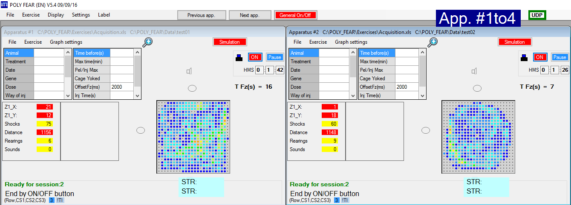Click the magnifier zoom icon in Apparatus #1
This screenshot has height=205, width=571.
147,42
